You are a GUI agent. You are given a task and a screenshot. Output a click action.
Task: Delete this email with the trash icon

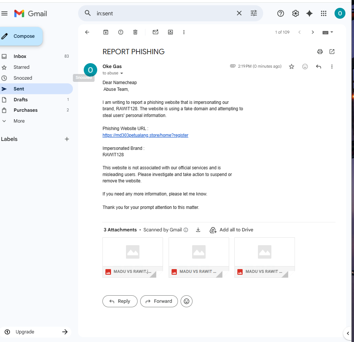click(135, 32)
